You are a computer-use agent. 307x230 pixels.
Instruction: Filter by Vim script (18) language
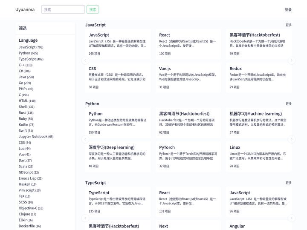coord(29,190)
